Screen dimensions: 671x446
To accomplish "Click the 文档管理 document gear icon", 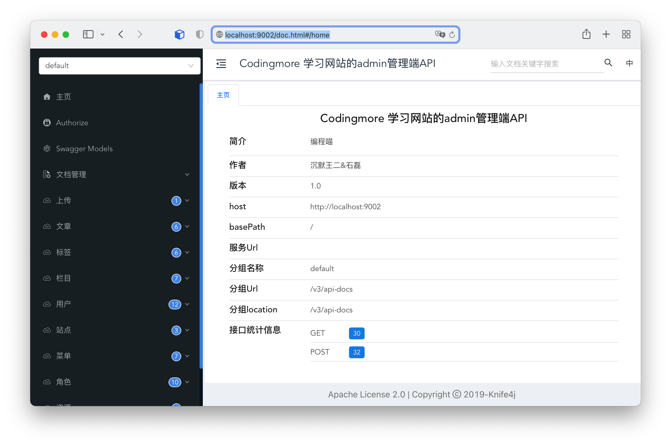I will tap(47, 174).
